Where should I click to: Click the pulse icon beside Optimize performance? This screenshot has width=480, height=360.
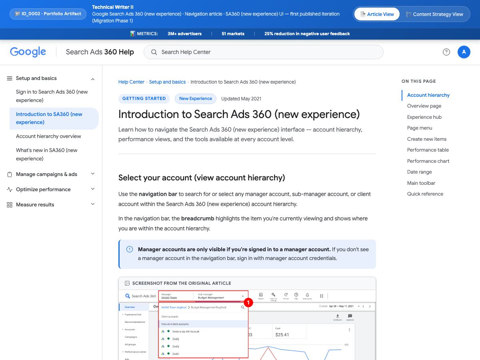click(x=10, y=190)
